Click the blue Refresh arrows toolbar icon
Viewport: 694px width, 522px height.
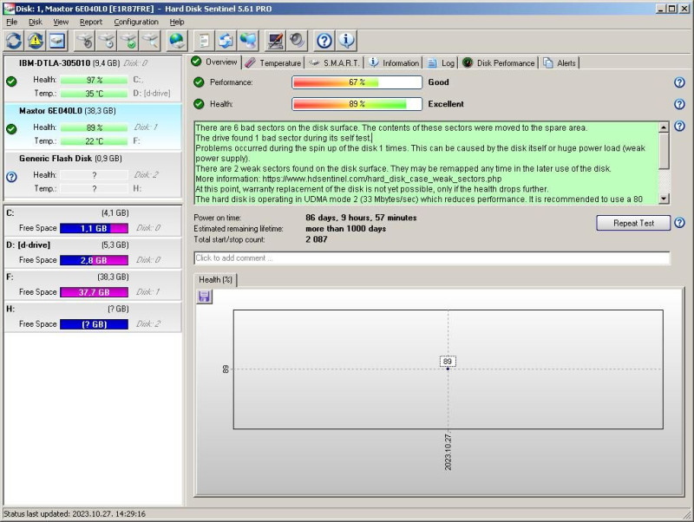pos(14,41)
